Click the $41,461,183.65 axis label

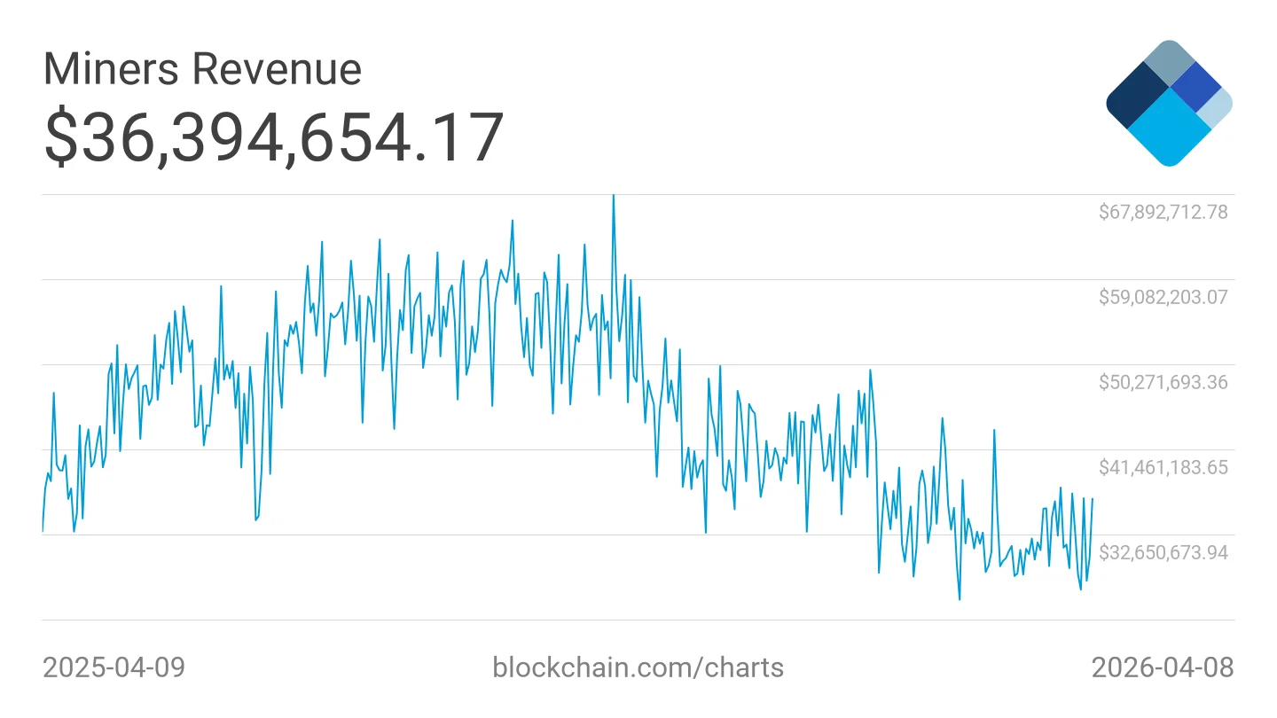click(x=1163, y=467)
